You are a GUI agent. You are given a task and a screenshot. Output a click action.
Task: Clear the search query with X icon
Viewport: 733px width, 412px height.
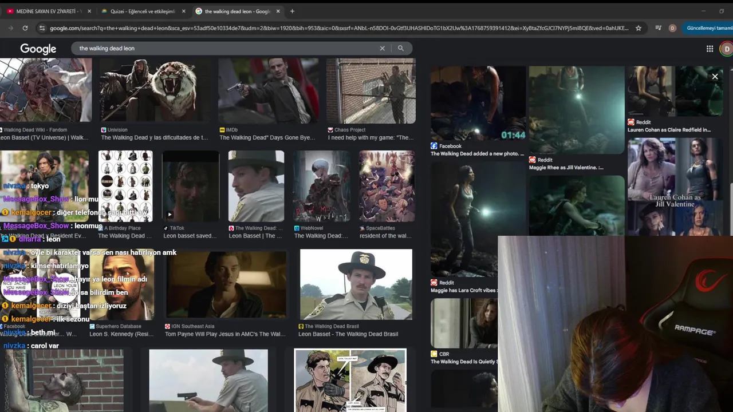(383, 48)
